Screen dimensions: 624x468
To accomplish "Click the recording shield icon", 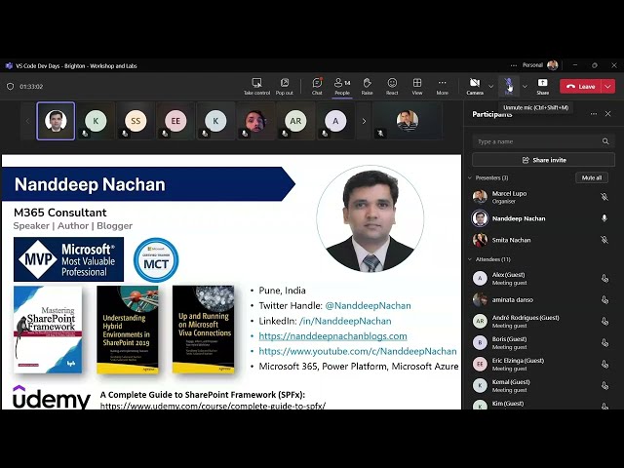I will pos(11,87).
